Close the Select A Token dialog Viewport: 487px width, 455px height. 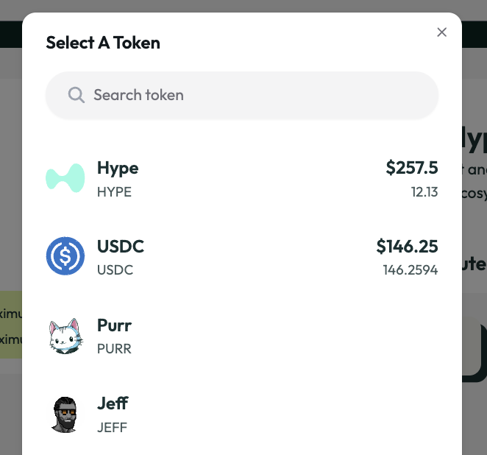coord(441,32)
